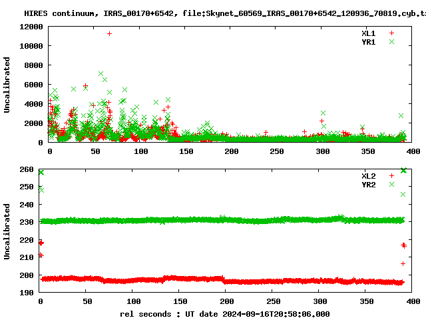The width and height of the screenshot is (426, 320).
Task: Click the YR1 legend label
Action: (368, 41)
